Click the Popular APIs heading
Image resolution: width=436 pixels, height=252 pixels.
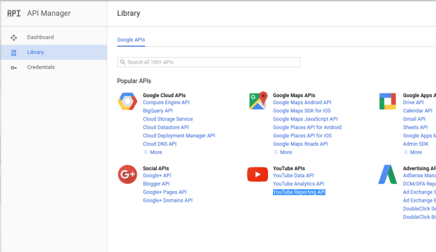pyautogui.click(x=134, y=81)
